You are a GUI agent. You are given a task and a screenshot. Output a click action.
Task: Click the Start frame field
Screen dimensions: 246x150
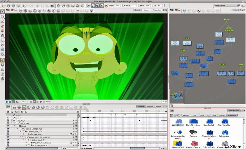tap(134, 6)
